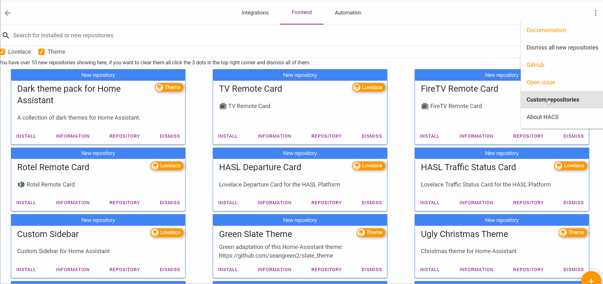
Task: Go back with the left arrow icon
Action: point(8,13)
